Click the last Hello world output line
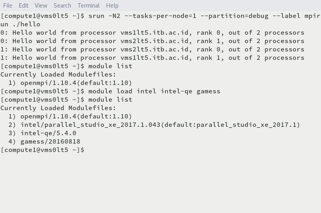 [152, 58]
